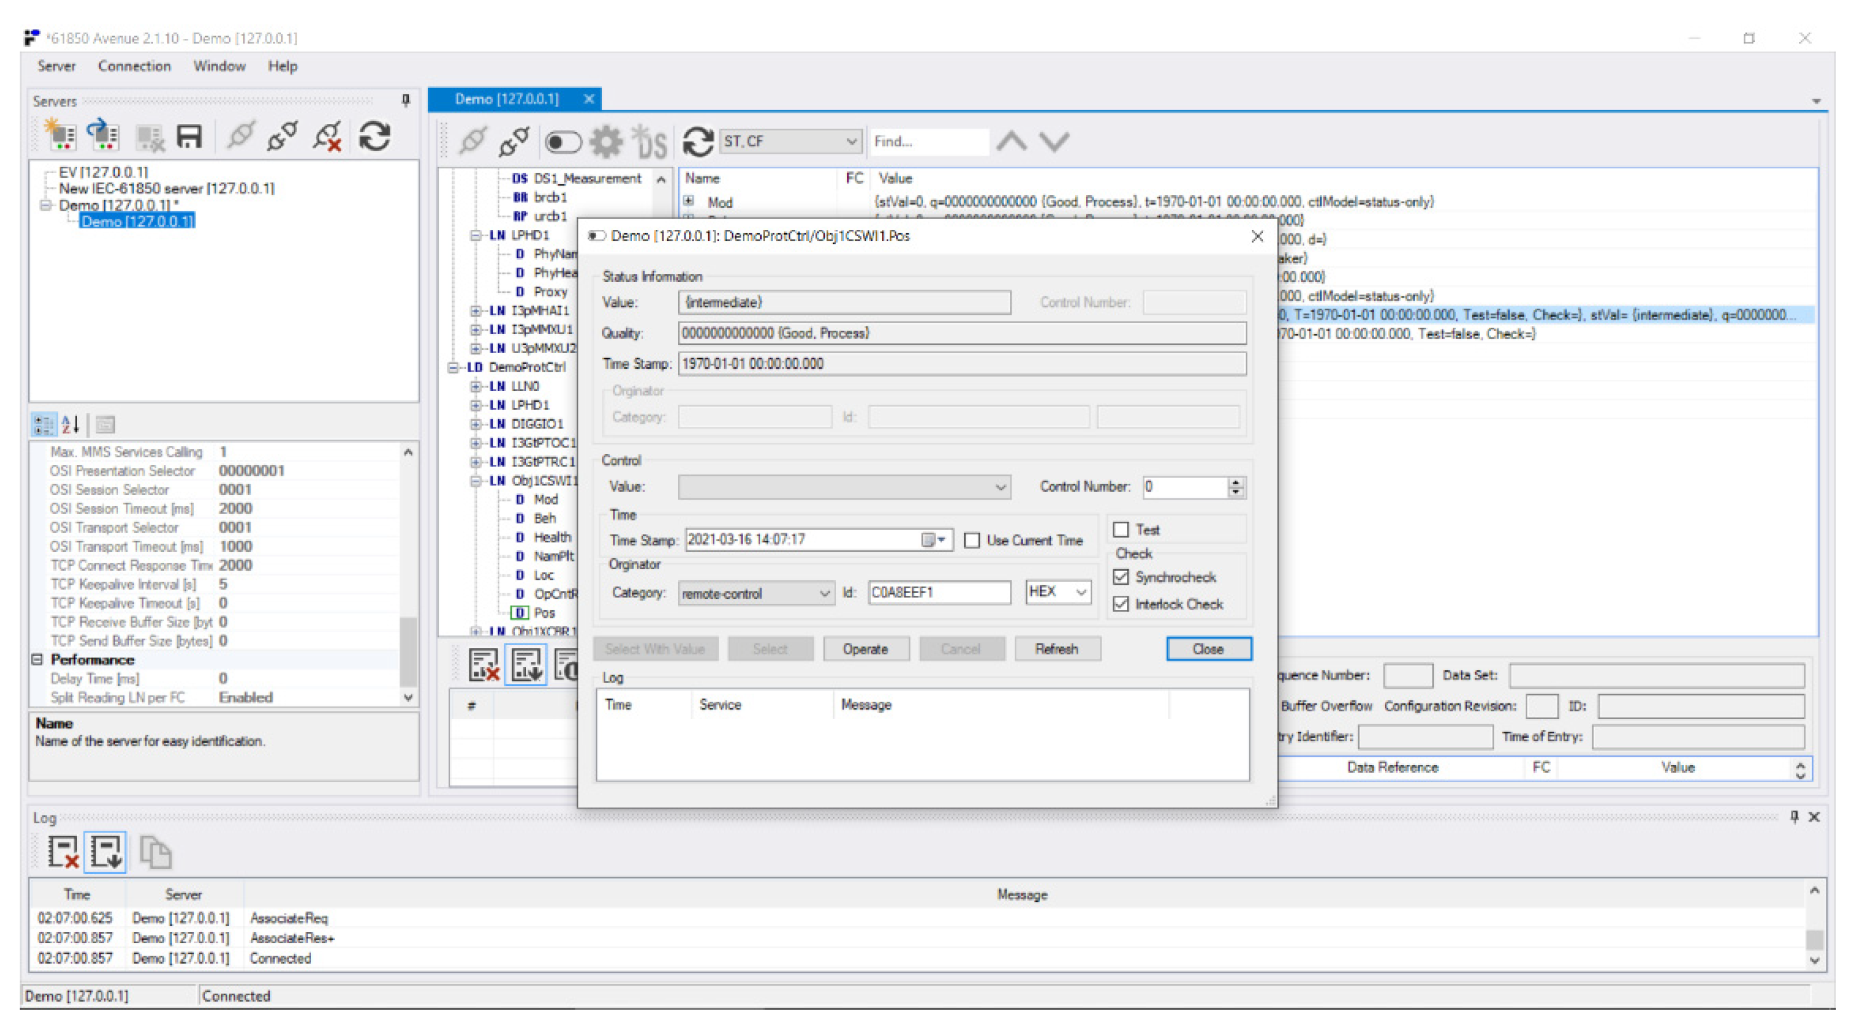Image resolution: width=1856 pixels, height=1030 pixels.
Task: Click the auto-scroll icon in bottom Log panel
Action: coord(106,852)
